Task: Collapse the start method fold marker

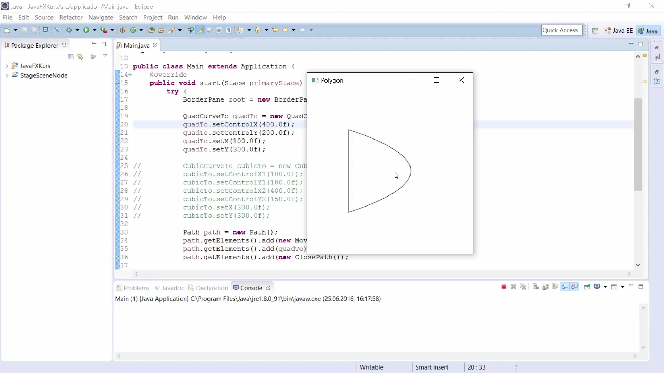Action: click(x=130, y=75)
